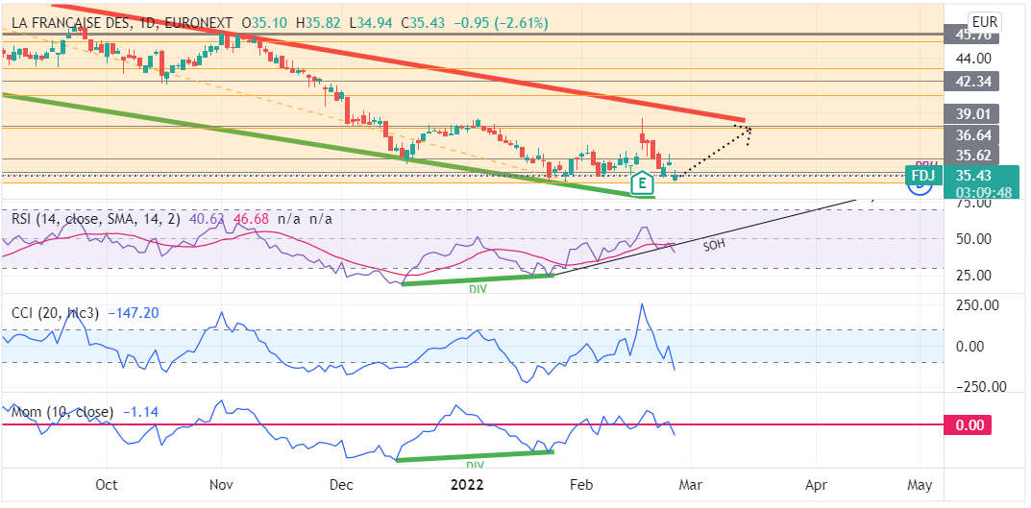
Task: Click the current price label 35.43
Action: coord(973,176)
